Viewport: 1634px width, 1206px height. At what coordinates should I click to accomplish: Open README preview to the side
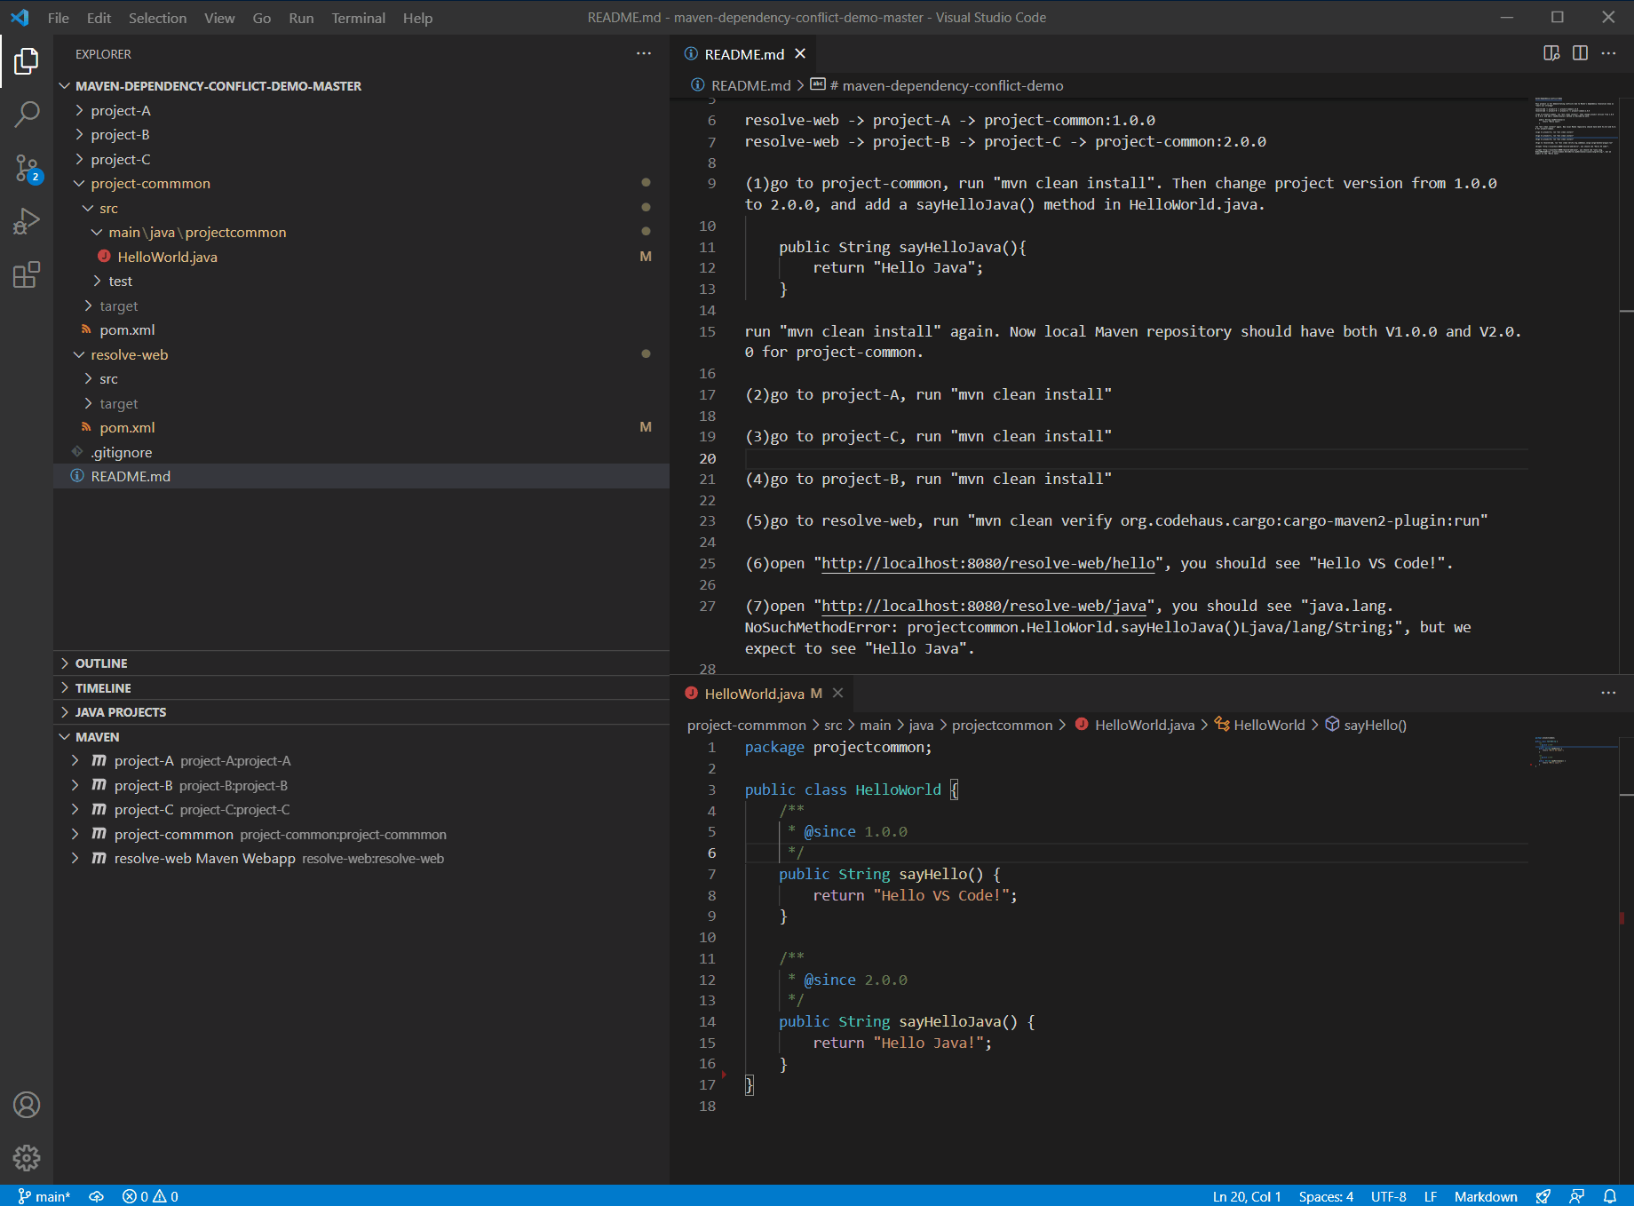(1551, 53)
